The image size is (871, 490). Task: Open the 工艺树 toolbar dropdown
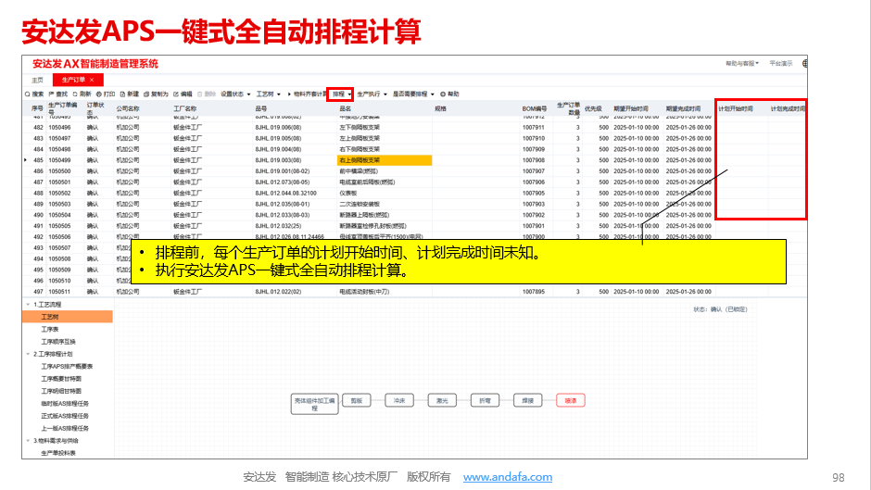[x=269, y=94]
